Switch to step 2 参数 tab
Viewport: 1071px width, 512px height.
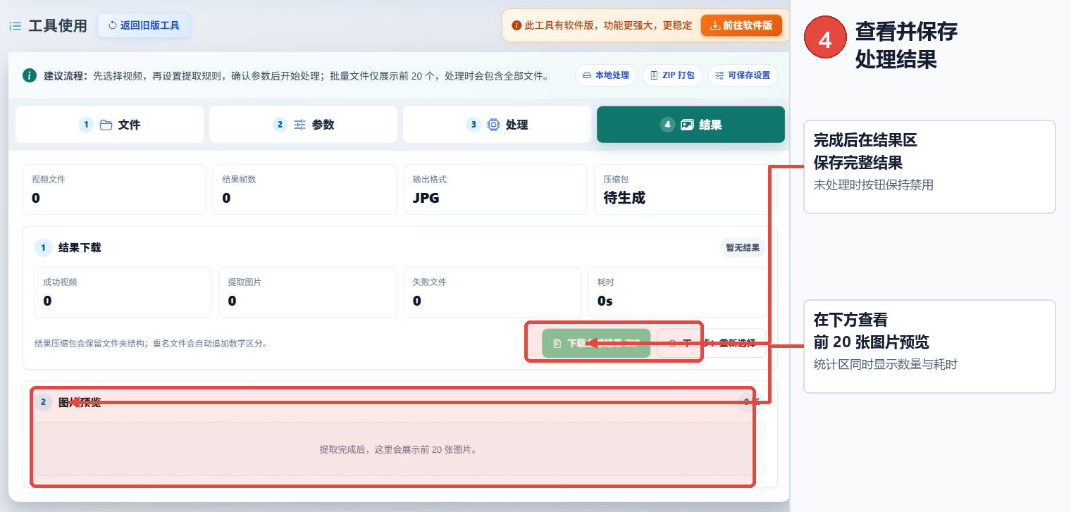(304, 125)
